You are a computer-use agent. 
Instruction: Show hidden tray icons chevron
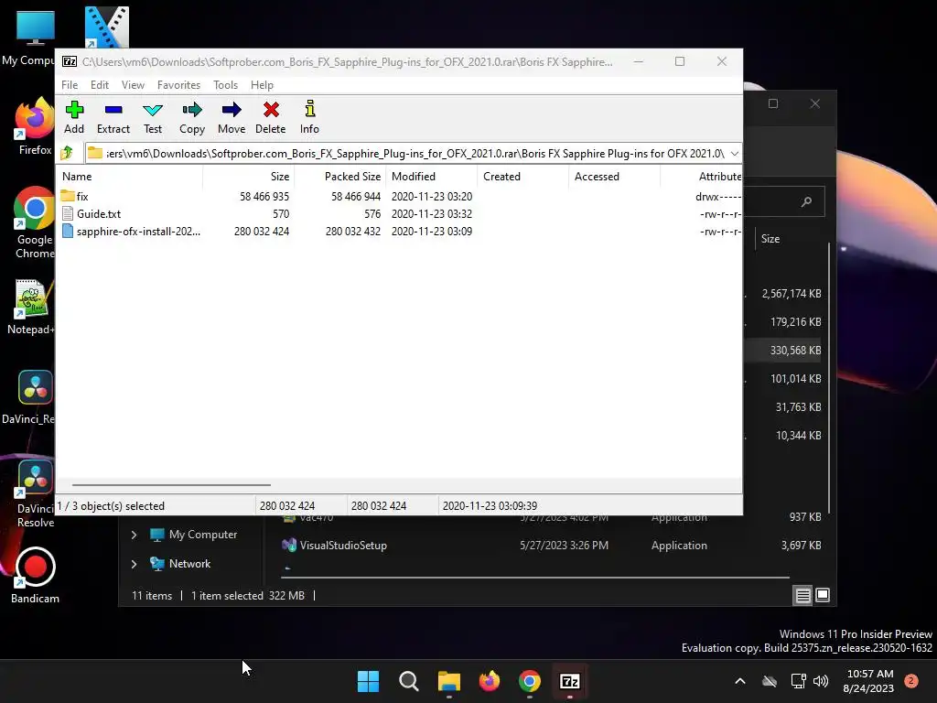click(x=739, y=681)
